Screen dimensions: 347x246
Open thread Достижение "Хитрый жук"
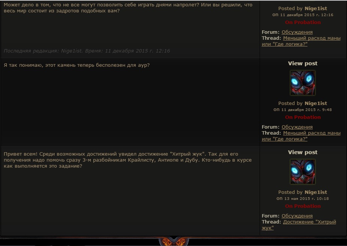click(299, 225)
